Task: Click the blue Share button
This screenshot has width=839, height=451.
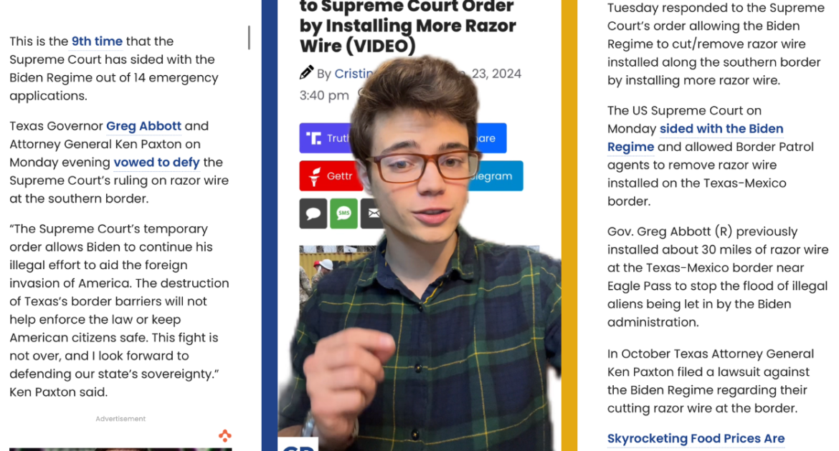Action: [x=490, y=138]
